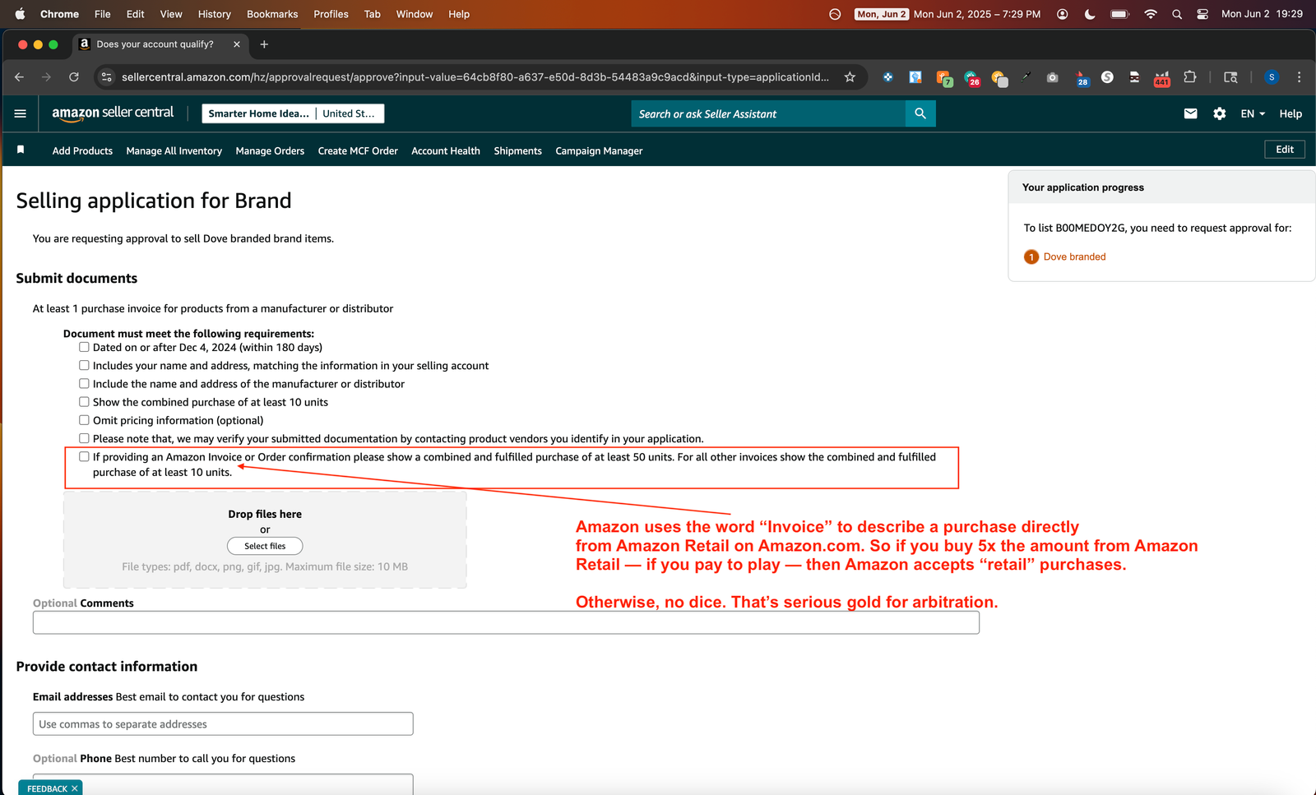The width and height of the screenshot is (1316, 795).
Task: Click the Help link in header
Action: [1291, 113]
